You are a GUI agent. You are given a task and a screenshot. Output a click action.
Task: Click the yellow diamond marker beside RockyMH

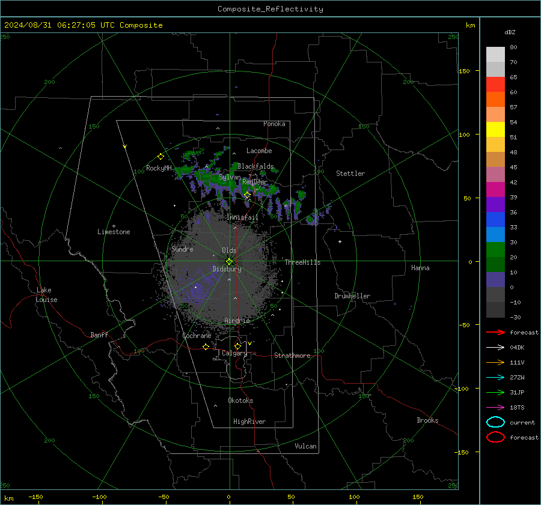point(160,157)
